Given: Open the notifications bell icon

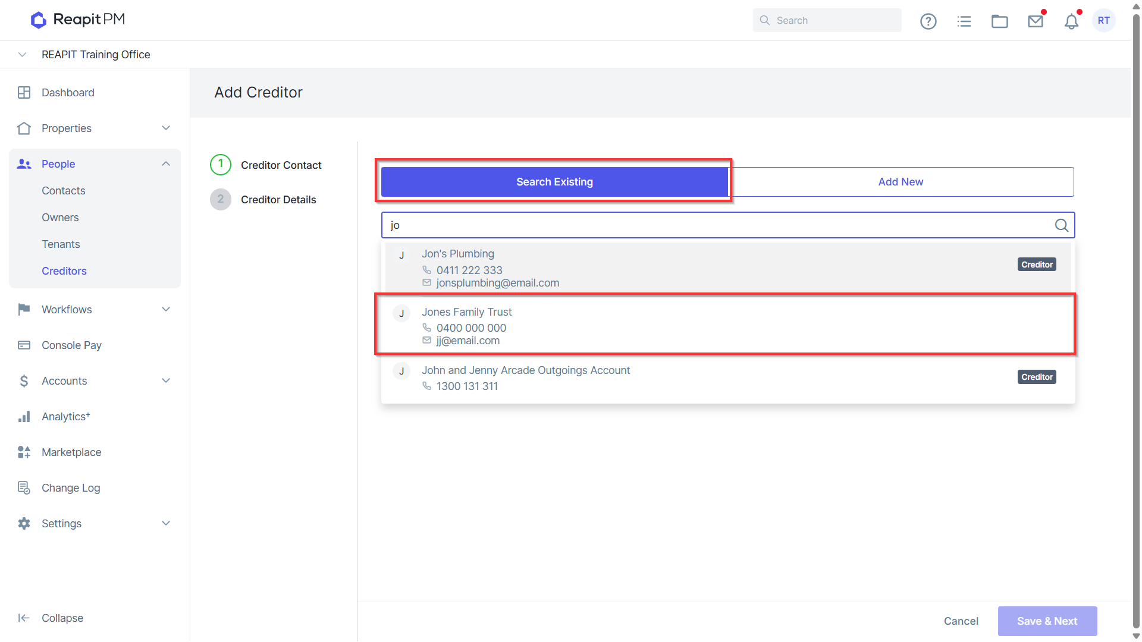Looking at the screenshot, I should click(1071, 21).
